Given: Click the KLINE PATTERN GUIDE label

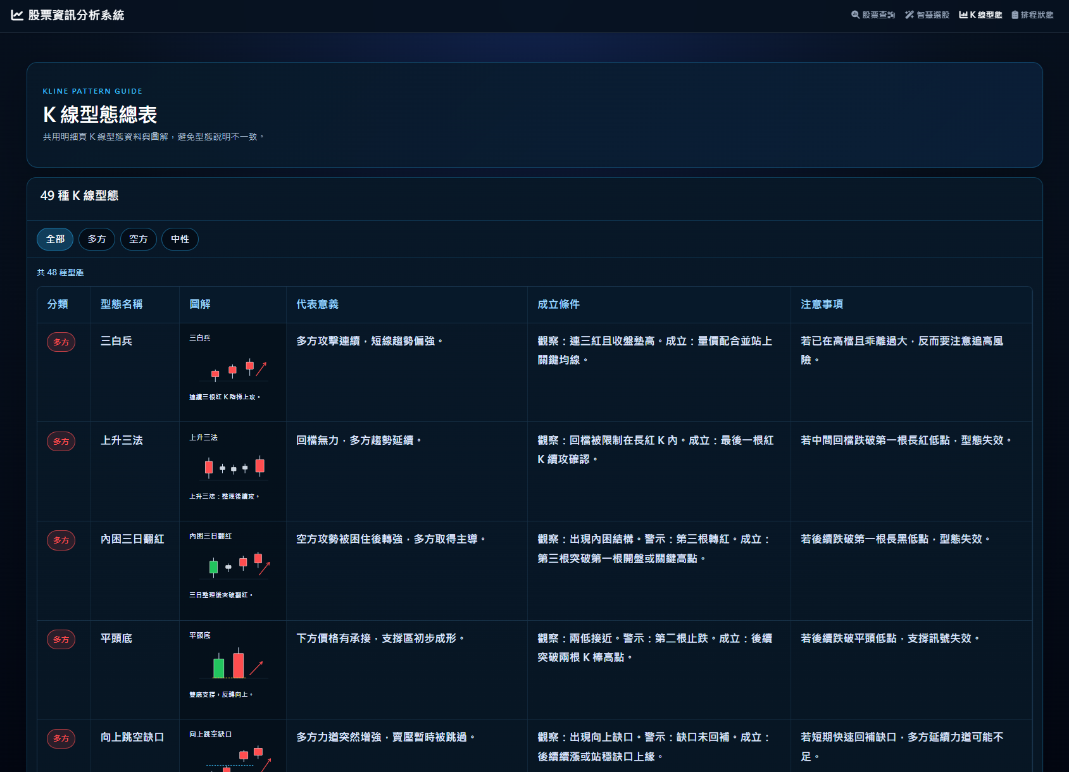Looking at the screenshot, I should pos(92,91).
